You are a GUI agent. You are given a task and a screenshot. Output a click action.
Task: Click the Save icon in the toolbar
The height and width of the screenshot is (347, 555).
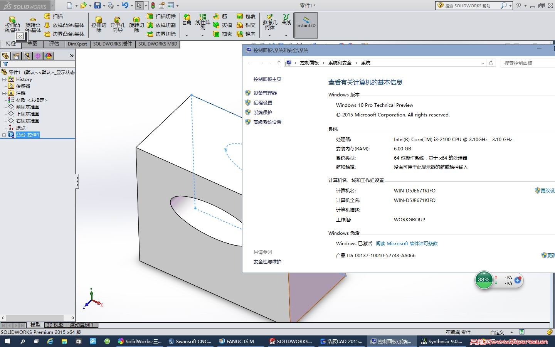click(x=98, y=5)
